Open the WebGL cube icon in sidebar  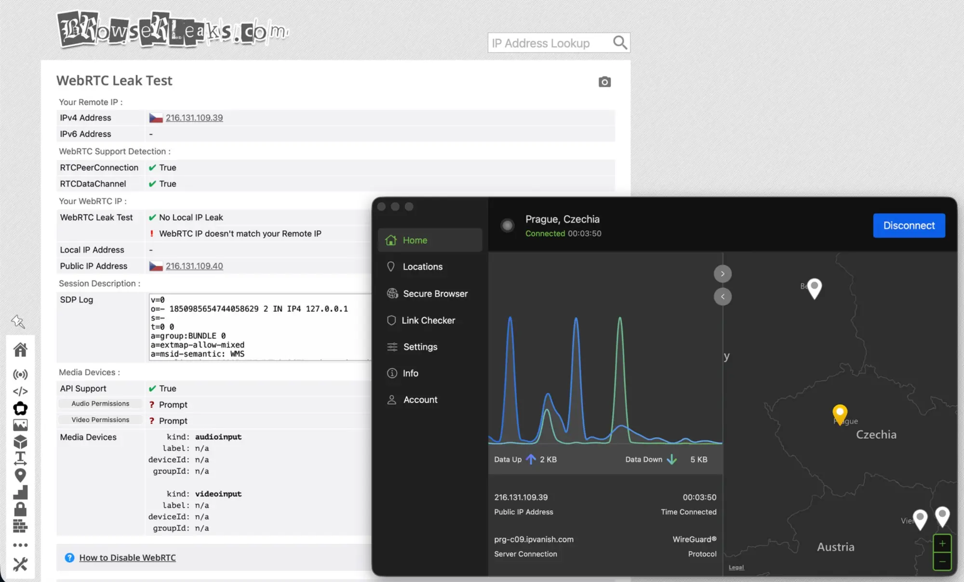(20, 442)
